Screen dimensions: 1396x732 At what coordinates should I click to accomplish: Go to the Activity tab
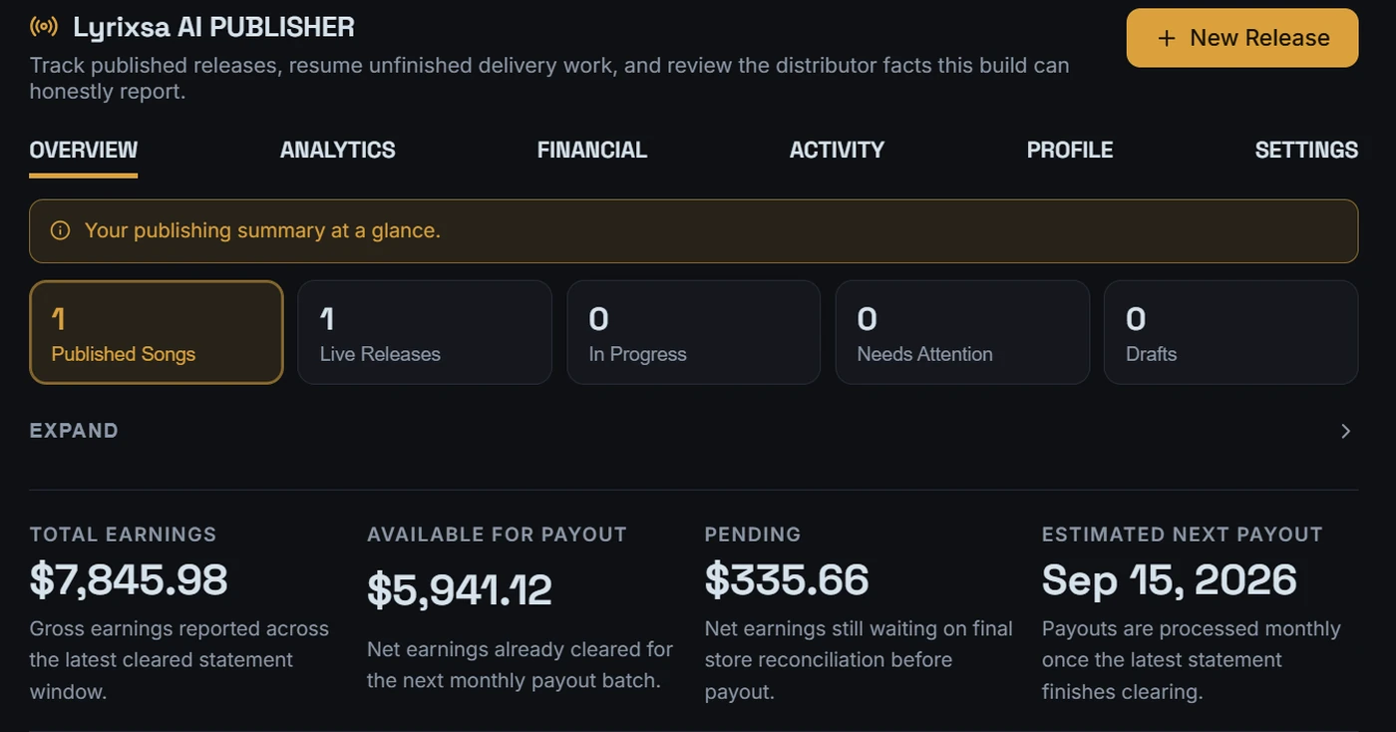click(x=837, y=151)
